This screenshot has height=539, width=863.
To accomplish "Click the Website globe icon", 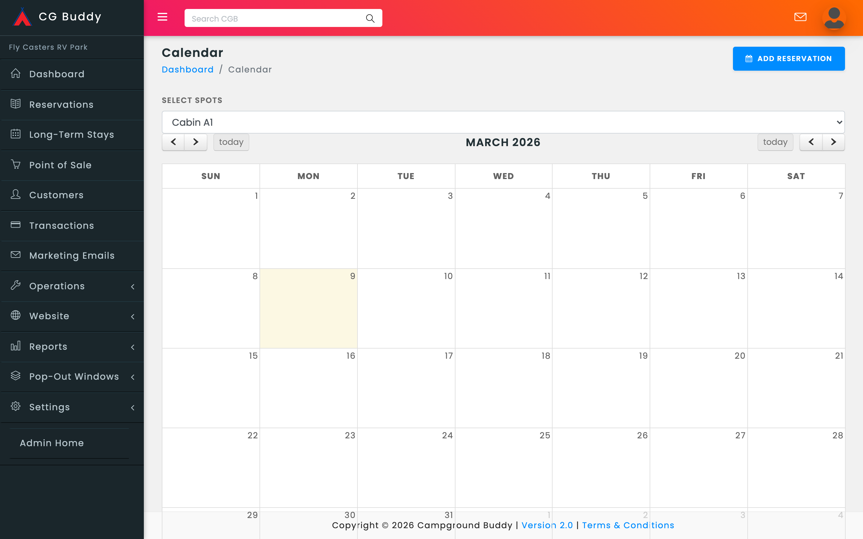I will 16,316.
